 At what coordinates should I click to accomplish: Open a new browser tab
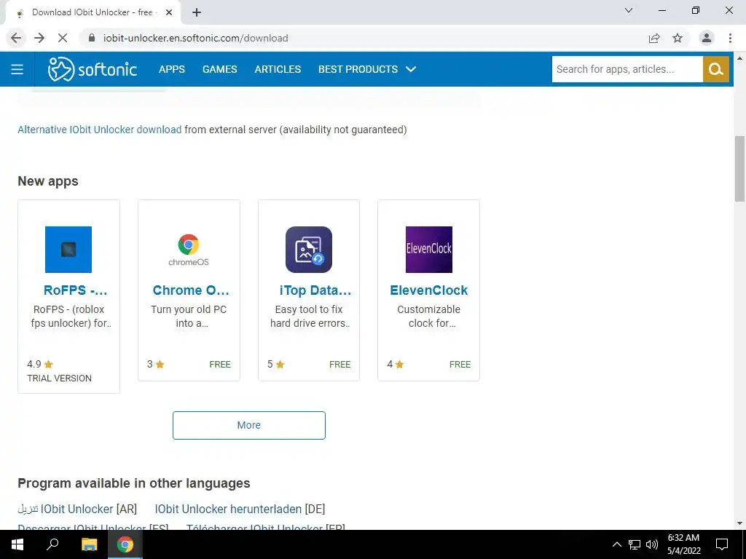point(197,12)
